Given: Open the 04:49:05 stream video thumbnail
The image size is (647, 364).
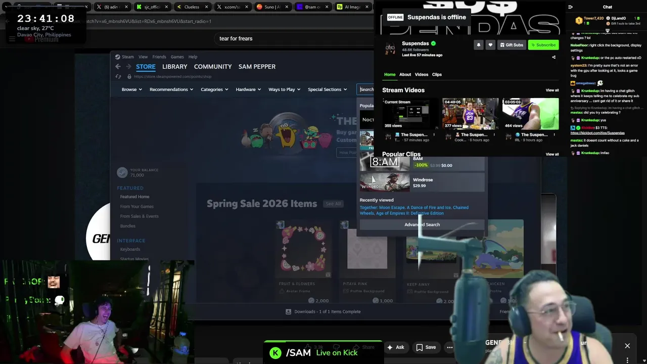Looking at the screenshot, I should tap(470, 114).
